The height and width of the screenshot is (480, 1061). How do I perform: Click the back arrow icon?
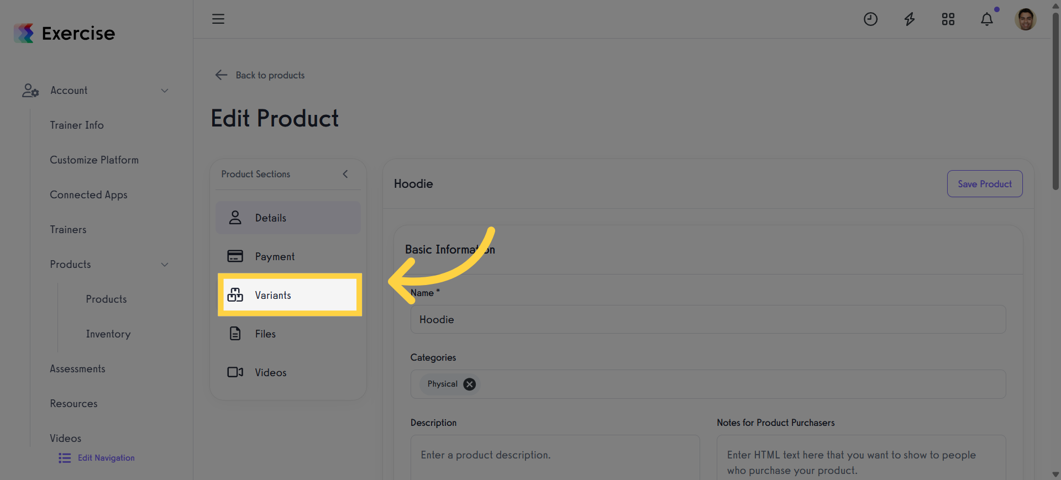(x=221, y=75)
